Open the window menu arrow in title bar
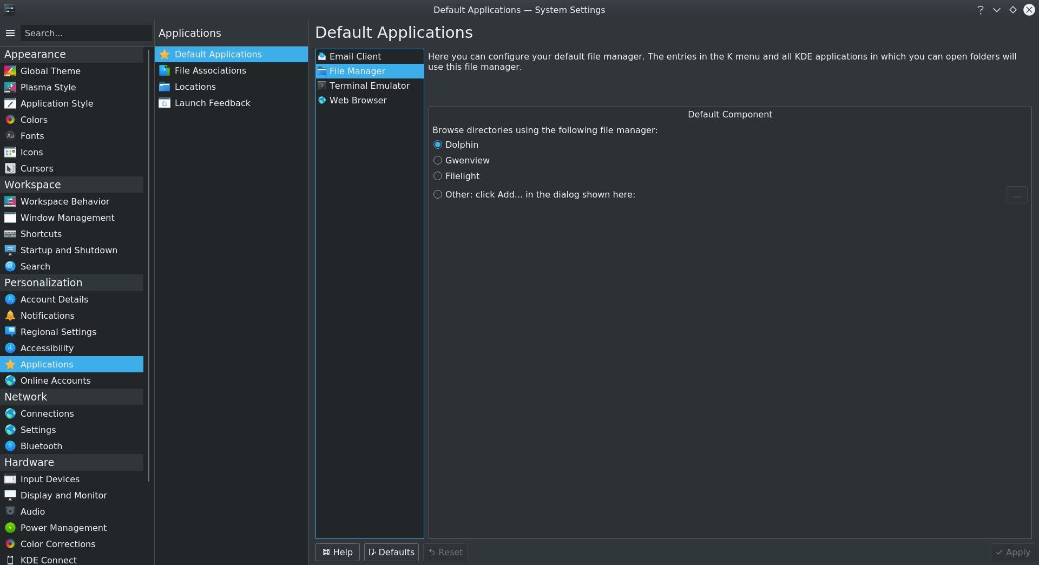 996,10
